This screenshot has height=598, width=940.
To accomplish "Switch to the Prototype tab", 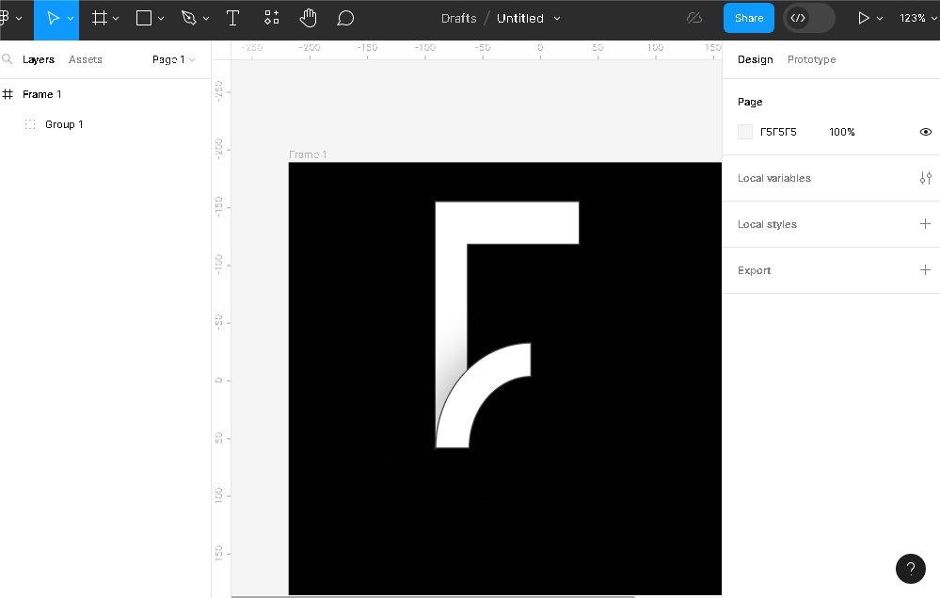I will click(x=811, y=59).
